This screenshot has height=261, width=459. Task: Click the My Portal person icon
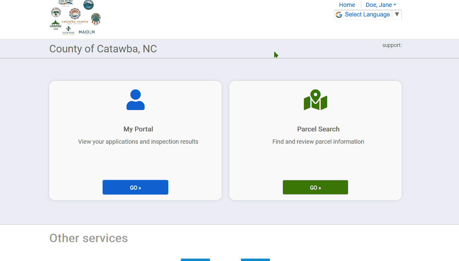click(135, 100)
